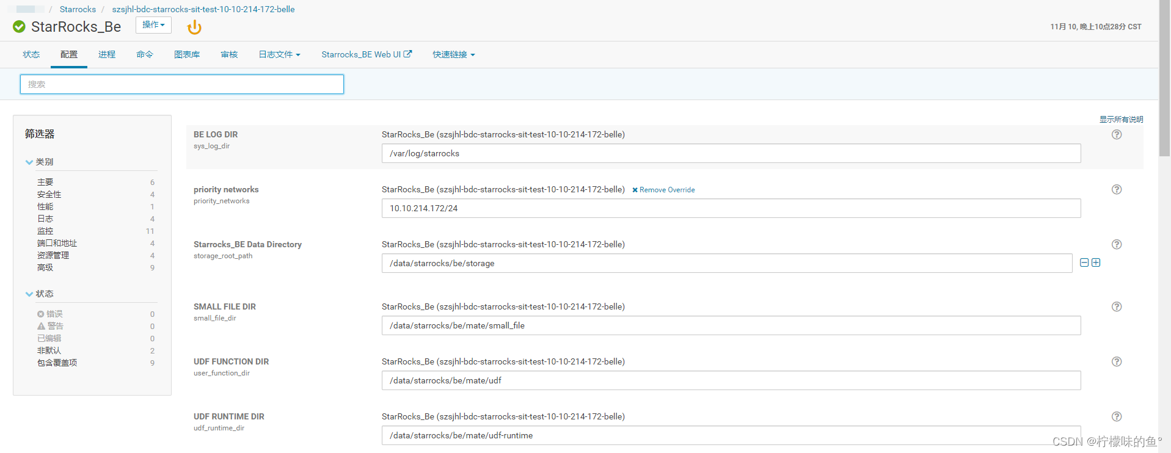Open help for UDF RUNTIME DIR setting
This screenshot has width=1171, height=453.
pos(1117,416)
